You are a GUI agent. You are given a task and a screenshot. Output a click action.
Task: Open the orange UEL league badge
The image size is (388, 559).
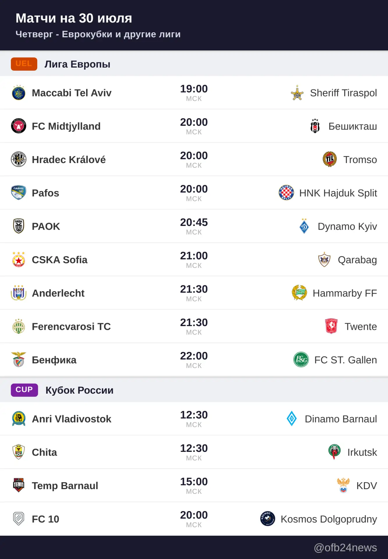pos(24,64)
